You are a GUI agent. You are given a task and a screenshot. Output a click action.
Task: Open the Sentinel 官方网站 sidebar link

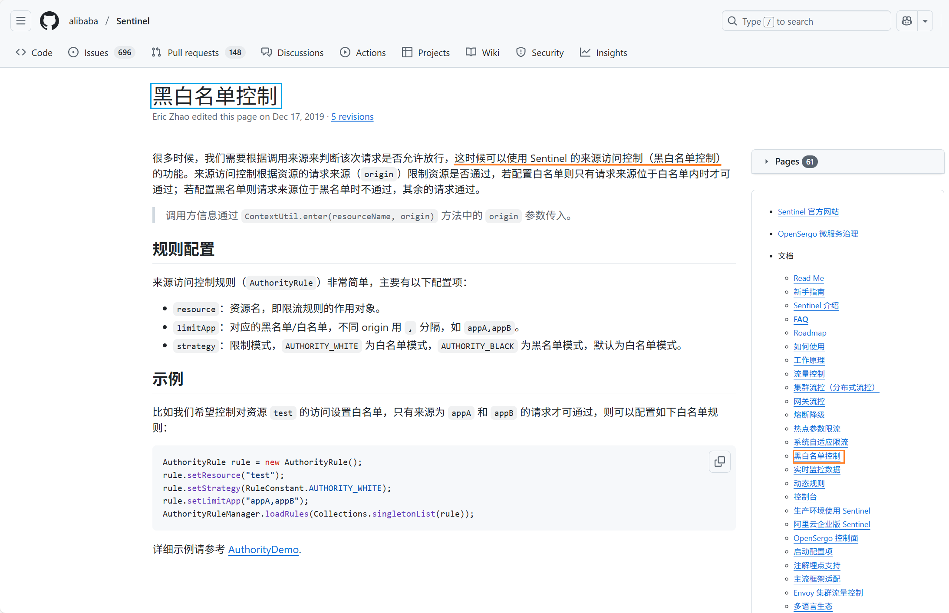pos(808,212)
